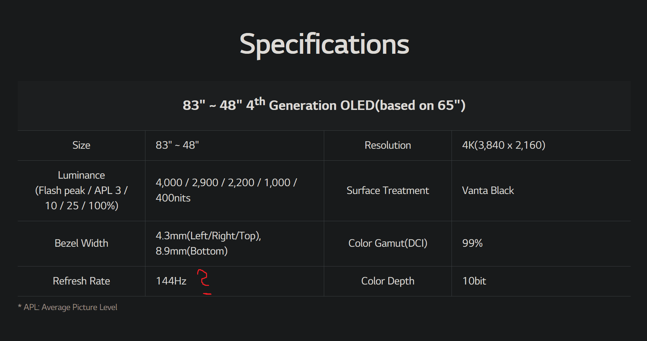
Task: Click the Refresh Rate label
Action: click(x=81, y=281)
